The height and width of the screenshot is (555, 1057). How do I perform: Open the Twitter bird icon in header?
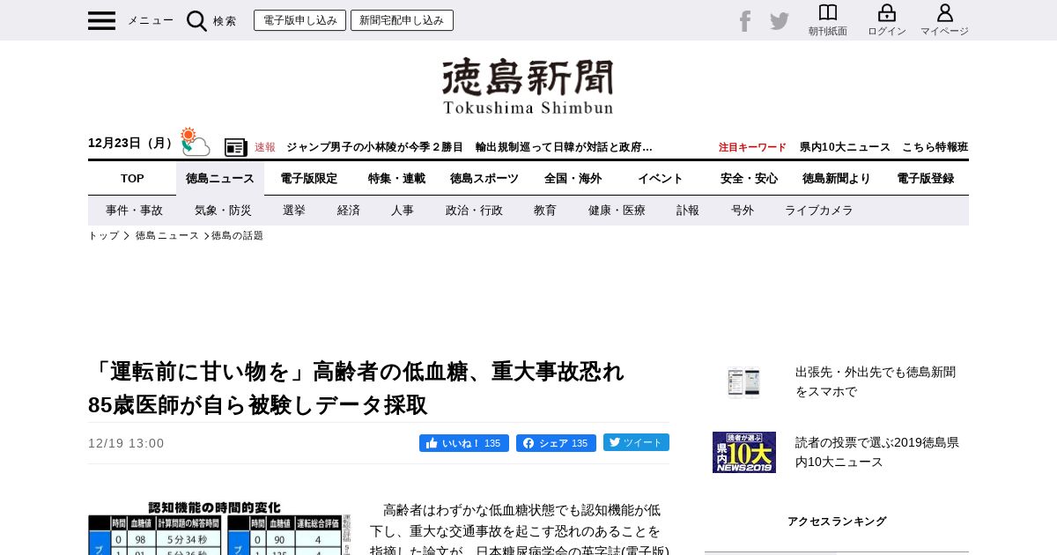[780, 21]
